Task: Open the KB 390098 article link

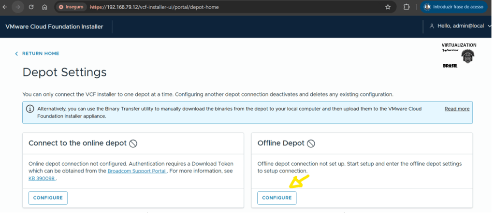Action: (42, 178)
